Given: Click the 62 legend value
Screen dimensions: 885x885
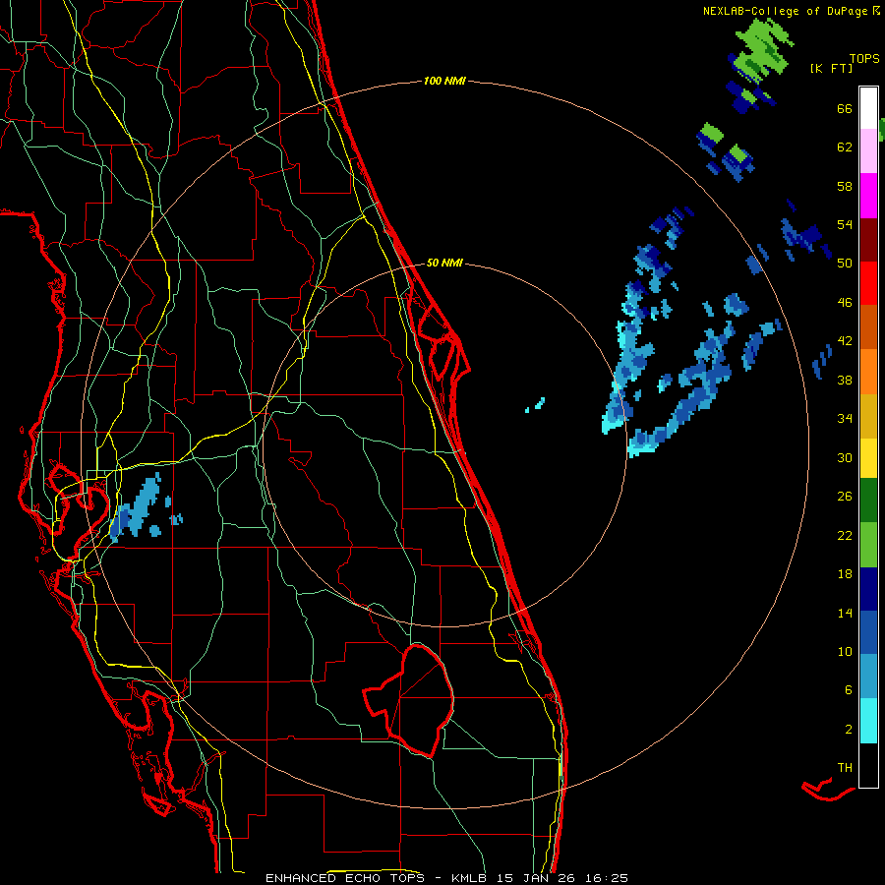Looking at the screenshot, I should click(845, 147).
